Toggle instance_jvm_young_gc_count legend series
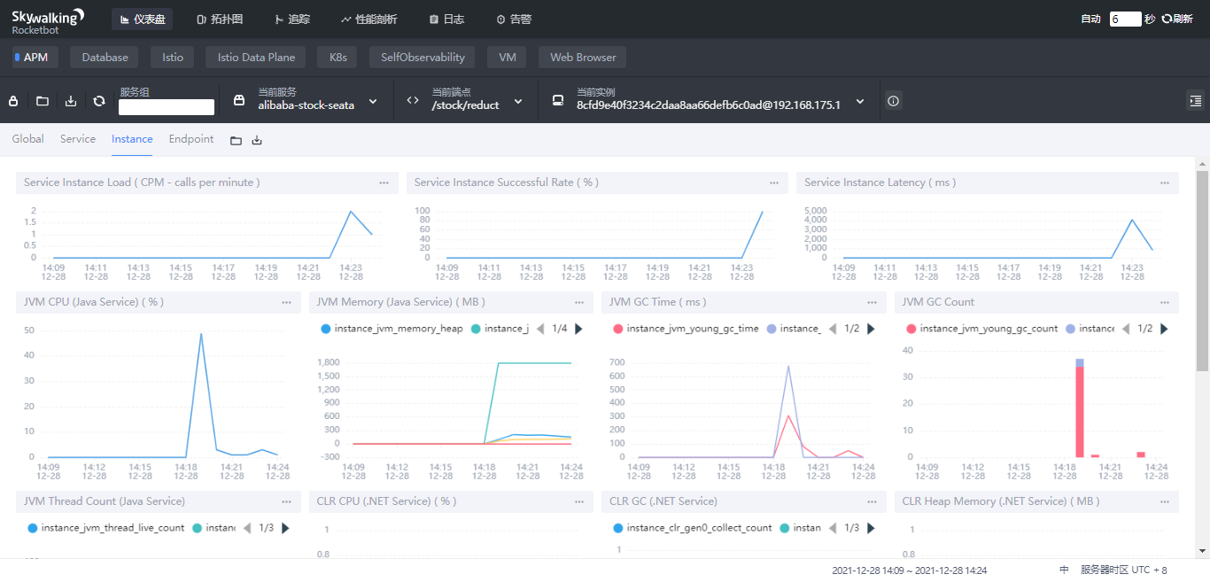The image size is (1210, 582). (981, 329)
